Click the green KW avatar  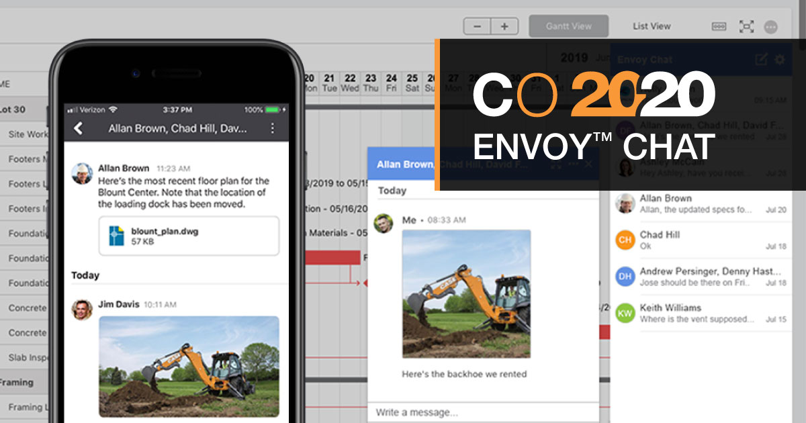coord(625,313)
